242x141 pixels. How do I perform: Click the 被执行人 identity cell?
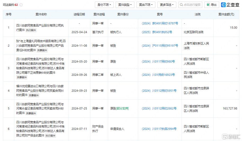coord(116,32)
